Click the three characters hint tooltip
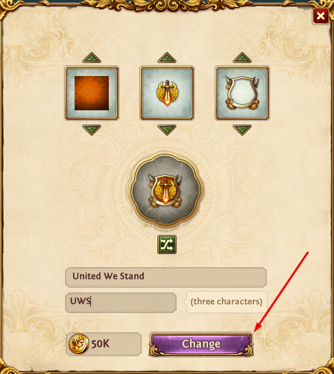Screen dimensions: 334x374 point(227,302)
